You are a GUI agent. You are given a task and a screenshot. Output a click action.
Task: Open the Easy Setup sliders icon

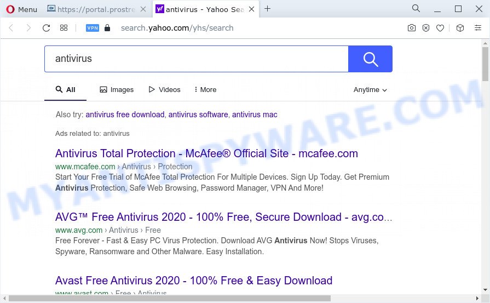[478, 28]
